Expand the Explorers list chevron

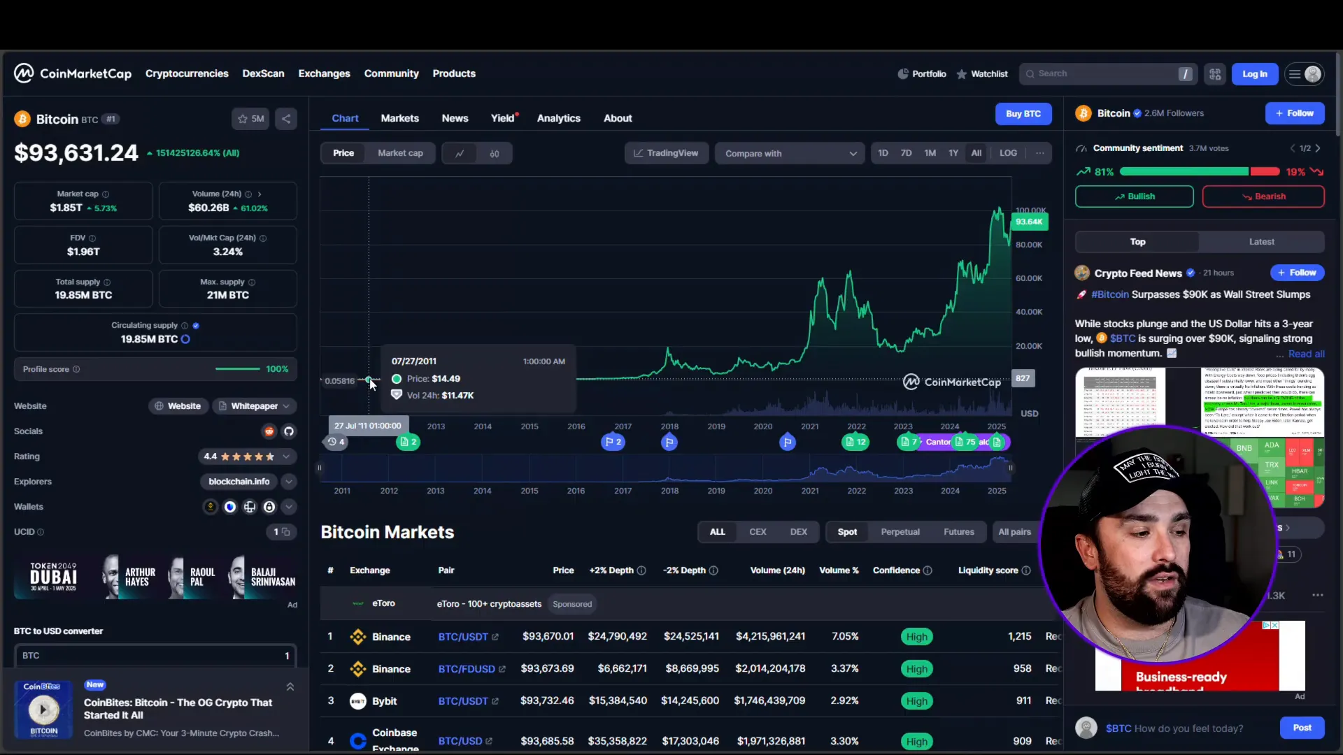288,482
